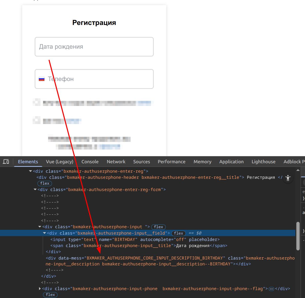This screenshot has width=305, height=298.
Task: Toggle the device toolbar icon in DevTools
Action: click(x=6, y=162)
